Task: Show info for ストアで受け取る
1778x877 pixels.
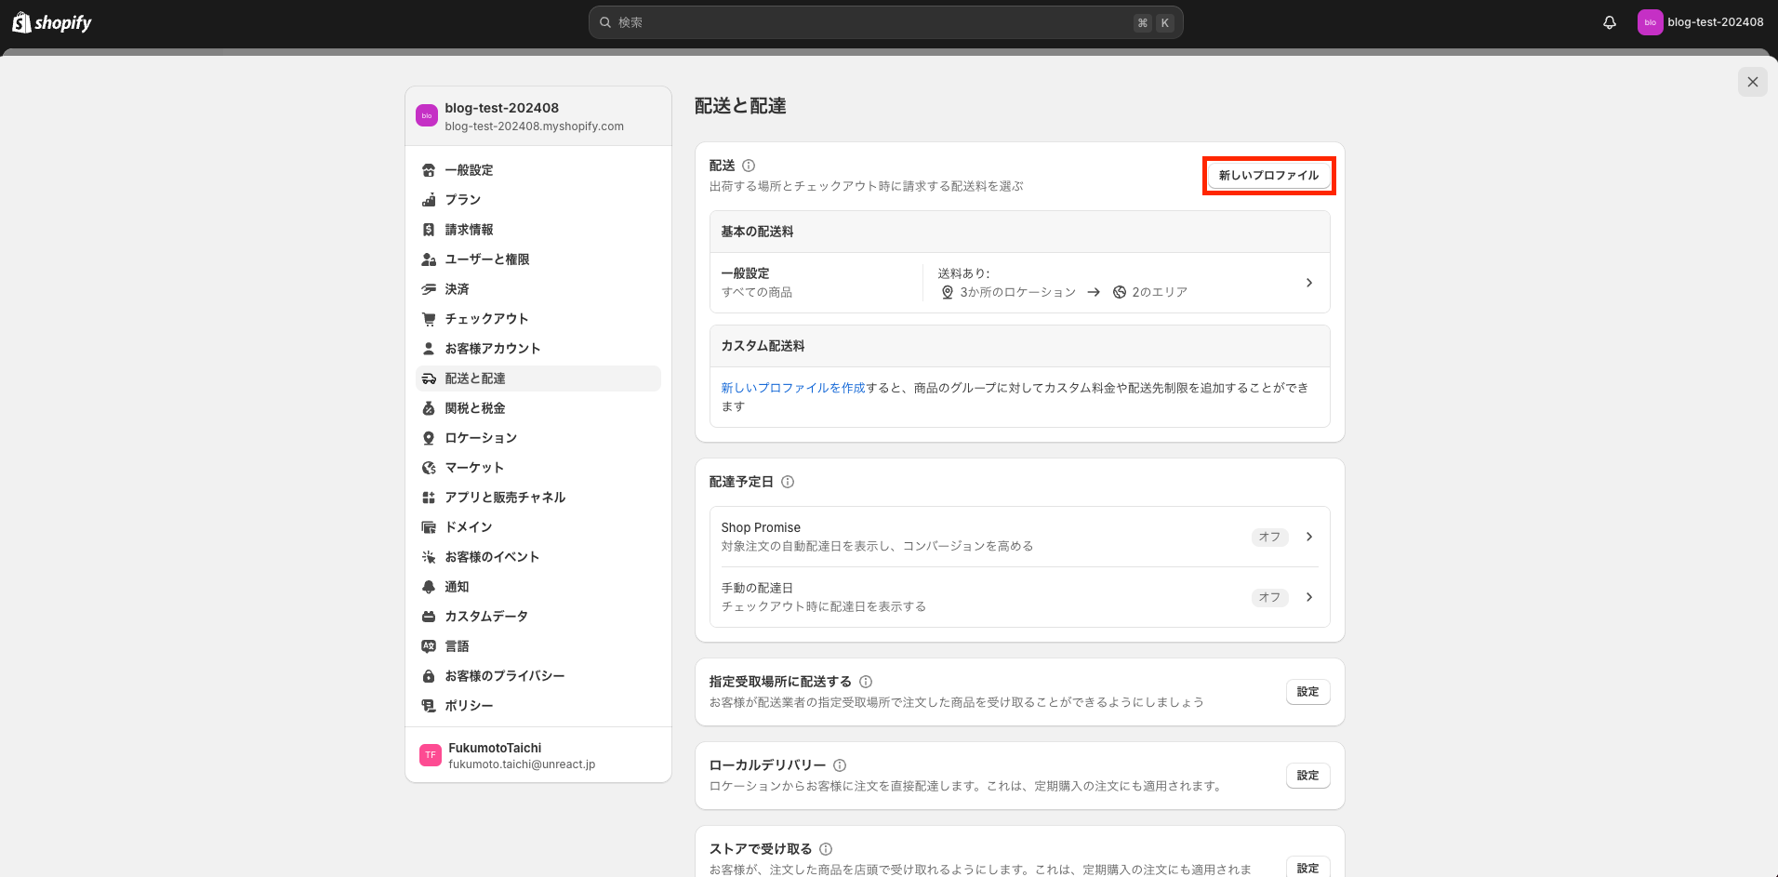Action: [x=826, y=849]
